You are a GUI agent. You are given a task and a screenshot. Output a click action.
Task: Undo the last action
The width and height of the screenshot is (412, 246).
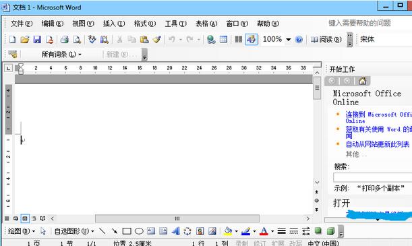tap(172, 39)
